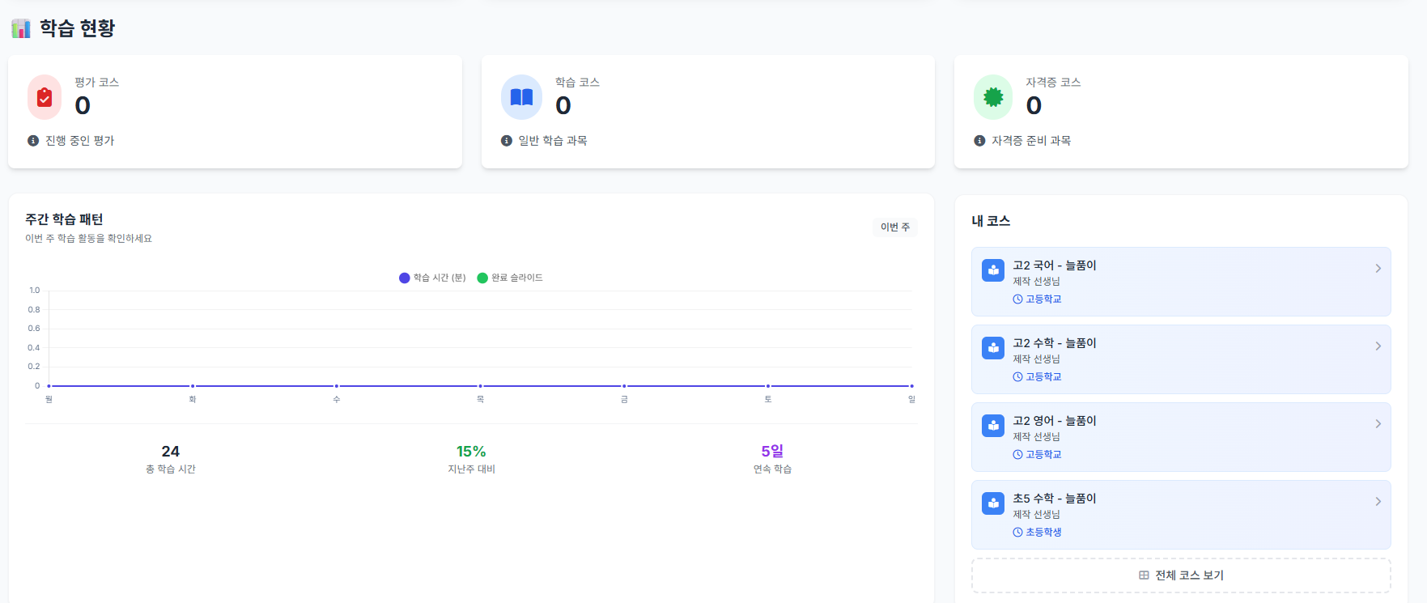Toggle the 완료 슬라이드 legend series
1427x603 pixels.
(x=510, y=278)
